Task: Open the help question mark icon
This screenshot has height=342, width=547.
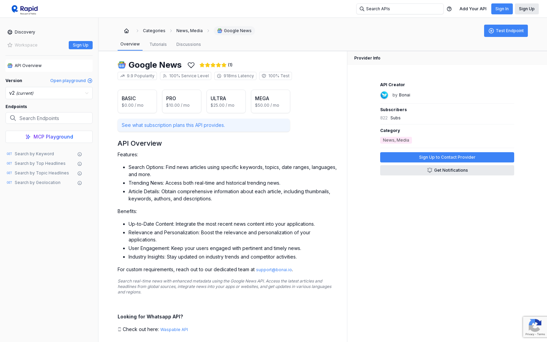Action: pos(449,9)
